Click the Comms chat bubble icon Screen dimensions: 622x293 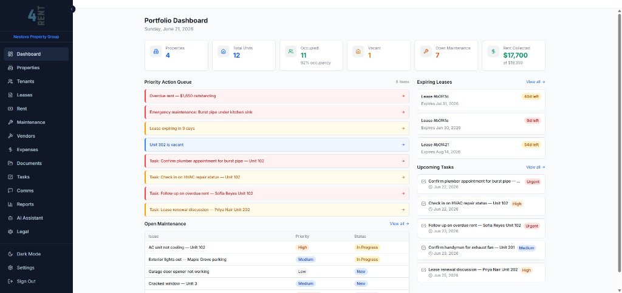10,190
